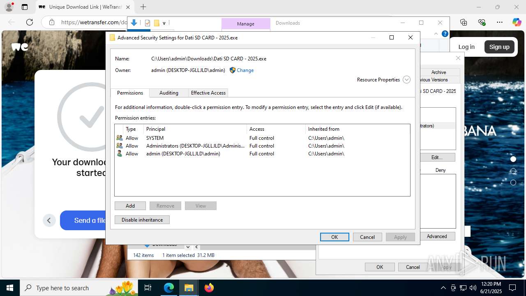
Task: Open Firefox from the taskbar
Action: click(x=209, y=288)
